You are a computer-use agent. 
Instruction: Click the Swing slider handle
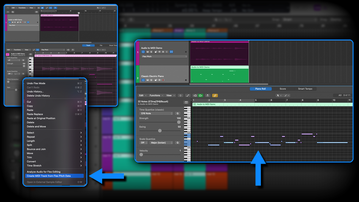click(x=160, y=130)
